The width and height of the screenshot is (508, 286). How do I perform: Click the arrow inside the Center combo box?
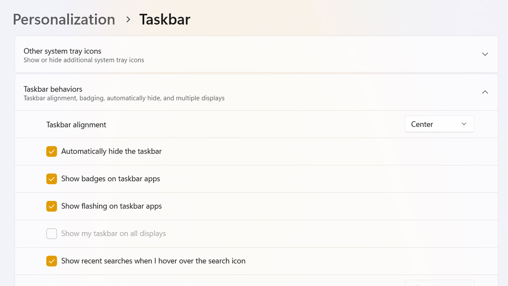[464, 124]
